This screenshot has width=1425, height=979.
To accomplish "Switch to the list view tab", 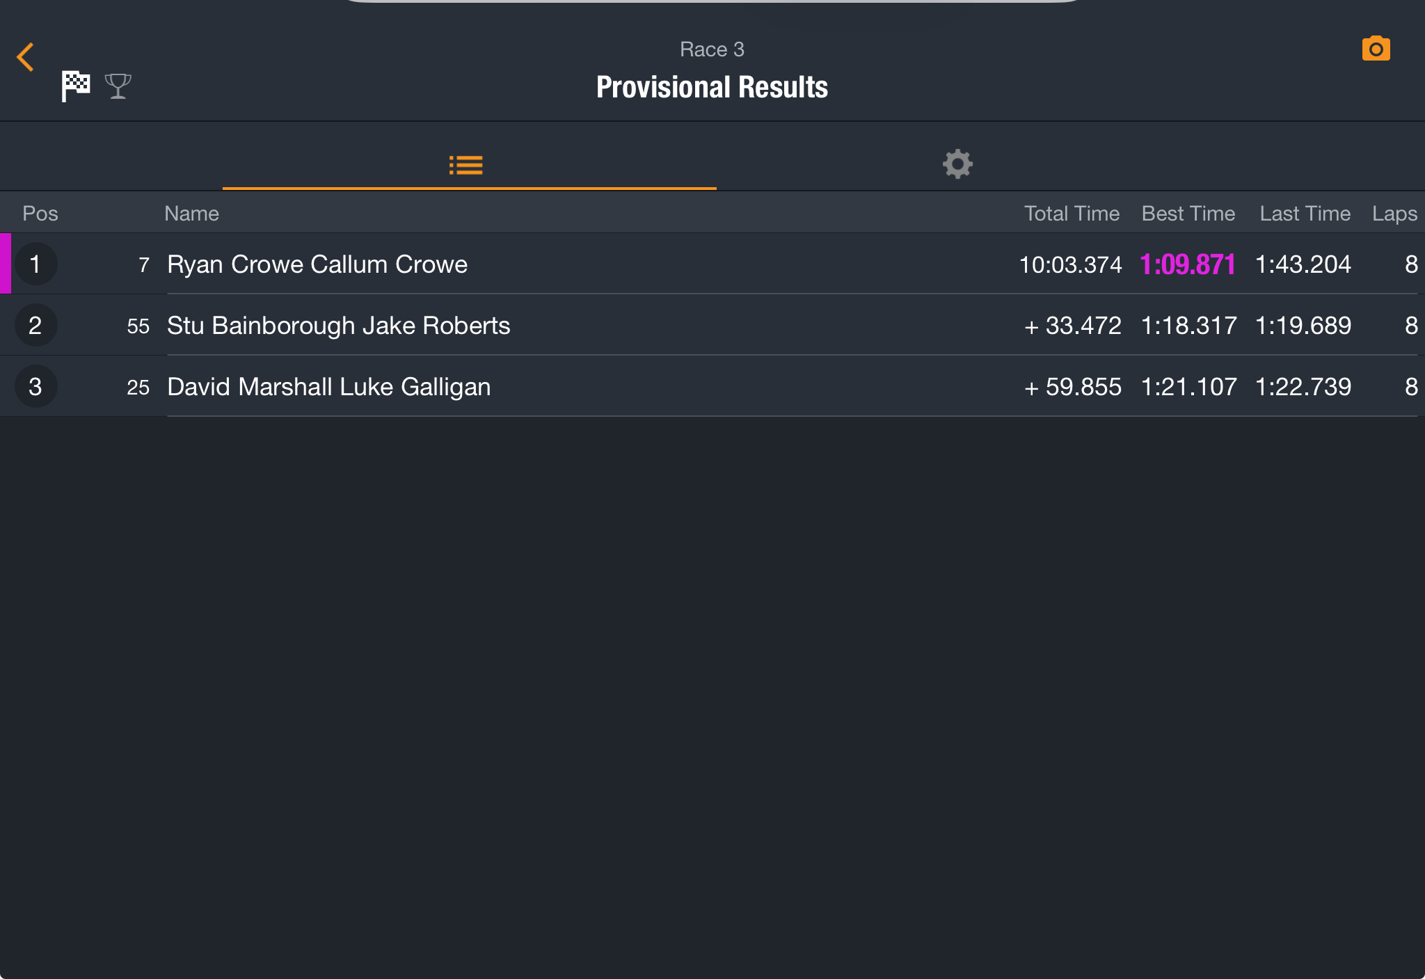I will point(466,166).
